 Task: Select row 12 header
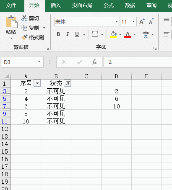point(5,129)
